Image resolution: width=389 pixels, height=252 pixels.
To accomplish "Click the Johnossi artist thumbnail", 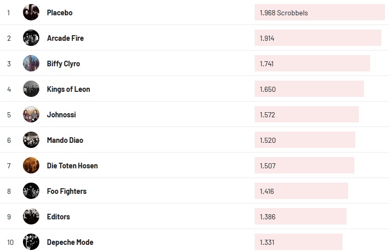I will tap(31, 114).
